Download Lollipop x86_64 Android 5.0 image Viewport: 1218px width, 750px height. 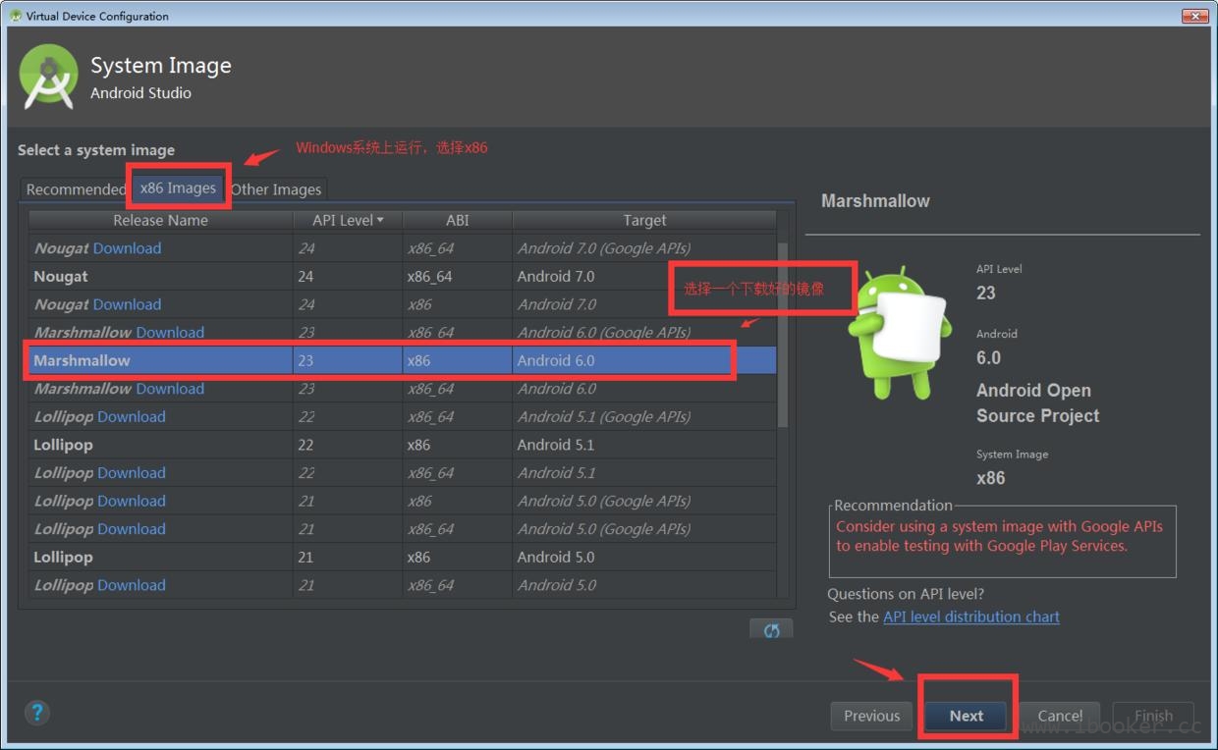click(132, 585)
